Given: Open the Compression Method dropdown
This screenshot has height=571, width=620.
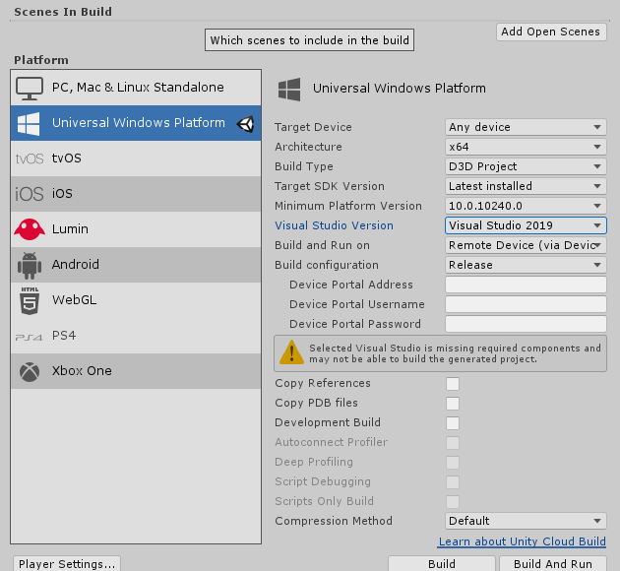Looking at the screenshot, I should pyautogui.click(x=526, y=521).
